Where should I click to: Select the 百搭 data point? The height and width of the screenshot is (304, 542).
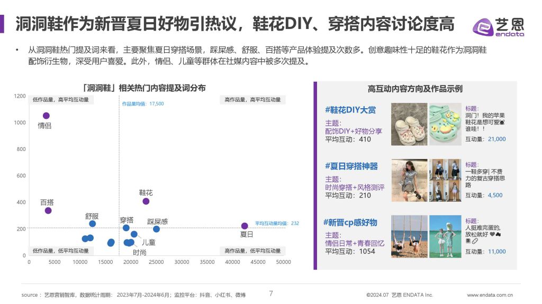point(48,210)
